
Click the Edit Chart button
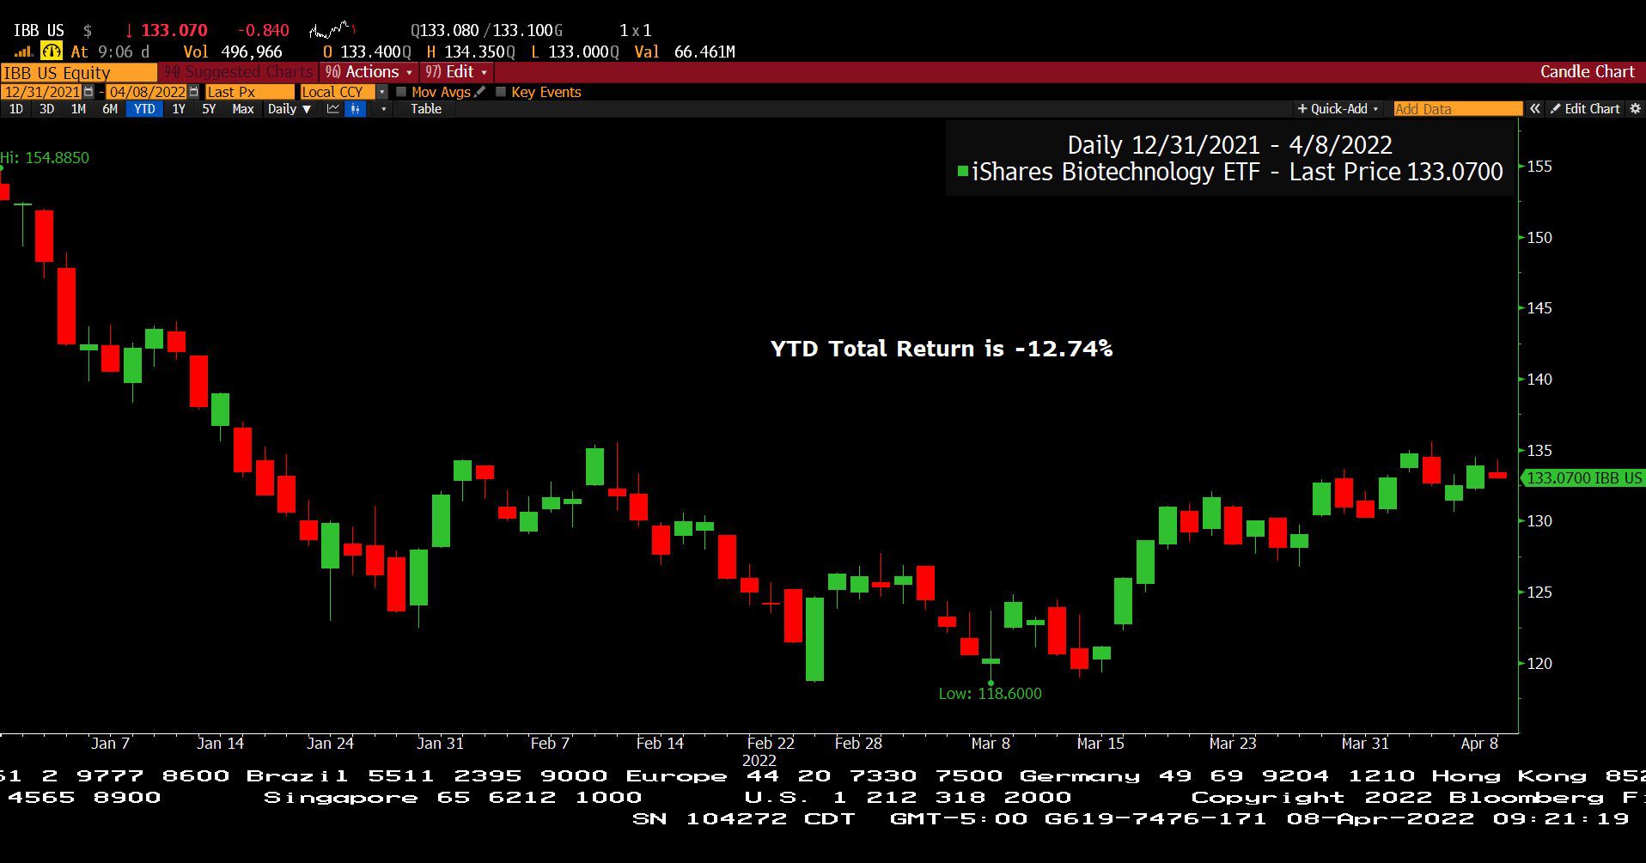[1585, 109]
